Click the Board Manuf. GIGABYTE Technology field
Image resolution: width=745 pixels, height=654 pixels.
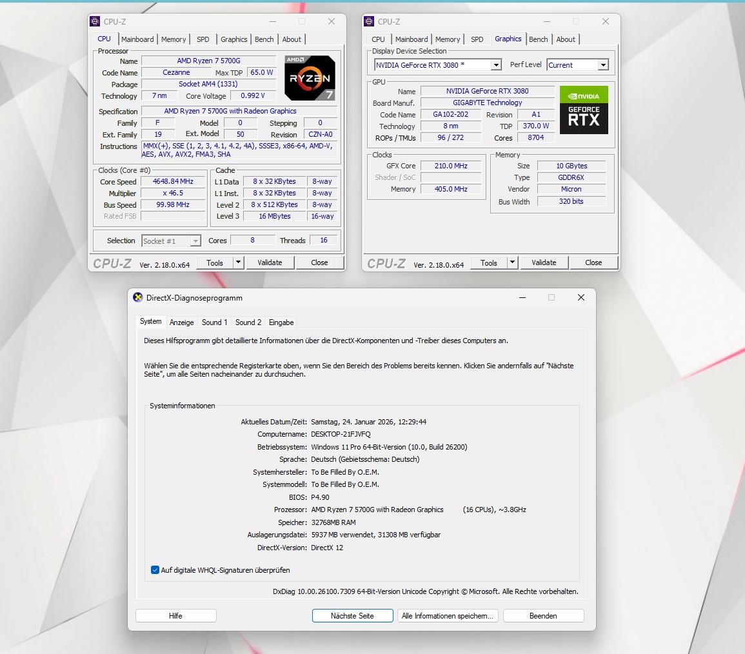488,103
